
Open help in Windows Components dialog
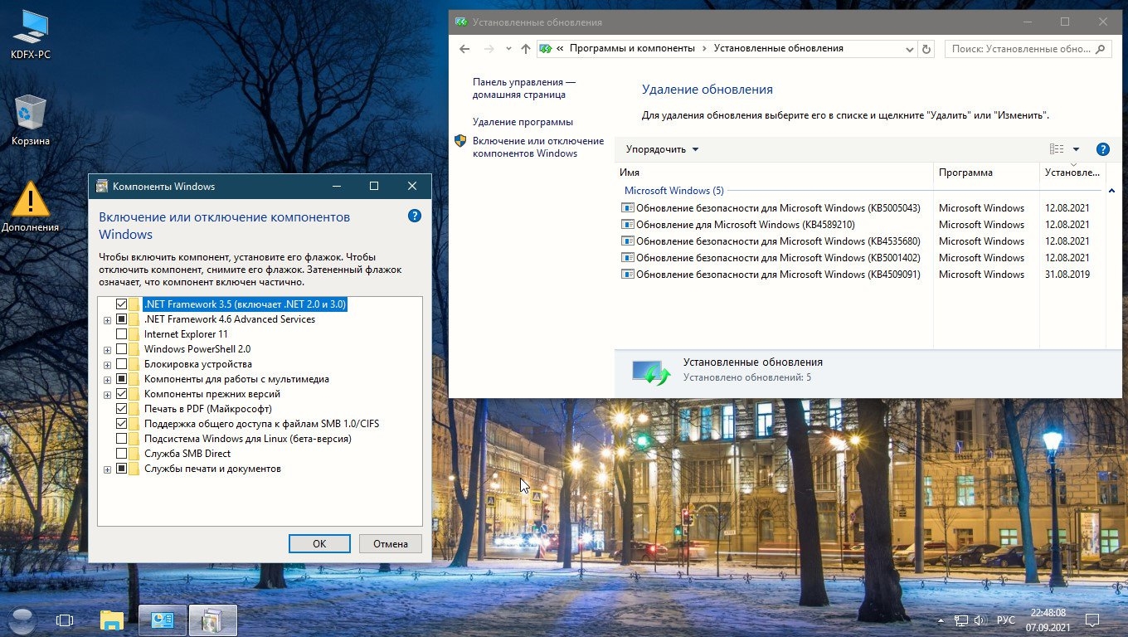coord(415,216)
